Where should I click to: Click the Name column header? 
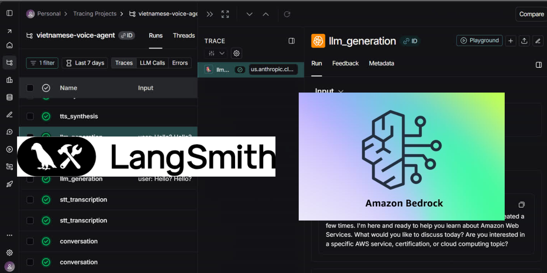pos(68,88)
